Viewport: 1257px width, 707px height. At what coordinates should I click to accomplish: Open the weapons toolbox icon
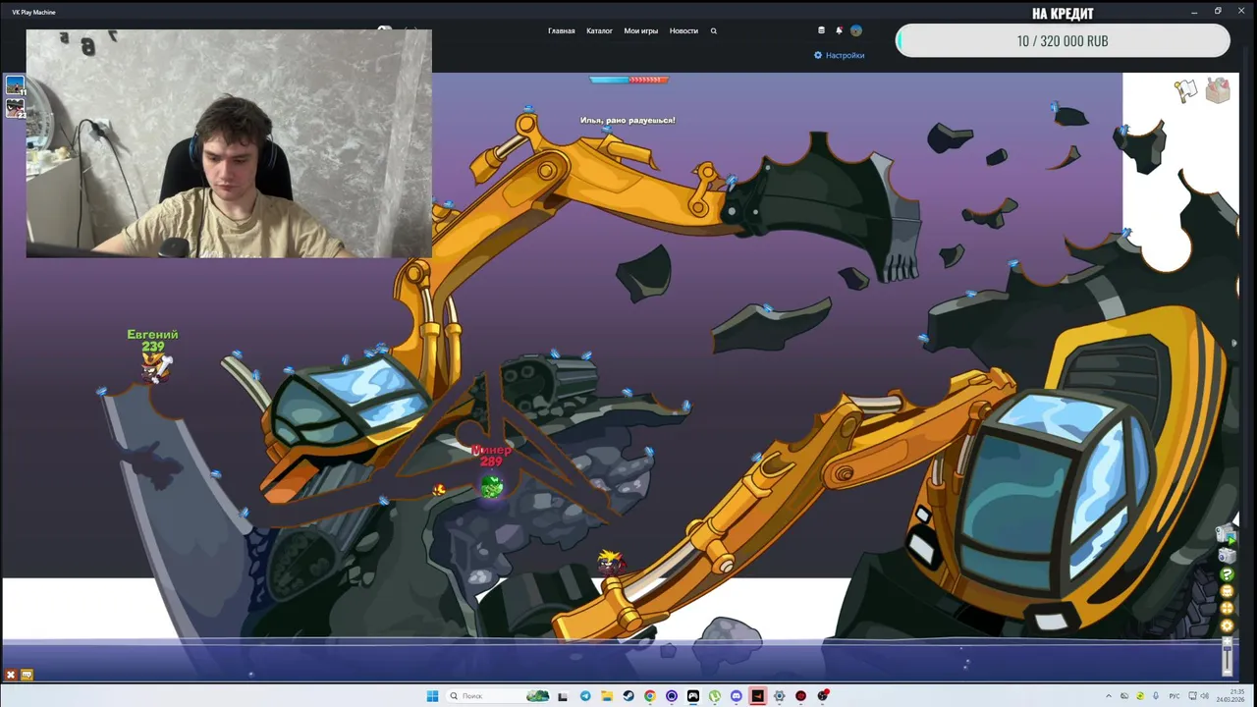(1218, 90)
